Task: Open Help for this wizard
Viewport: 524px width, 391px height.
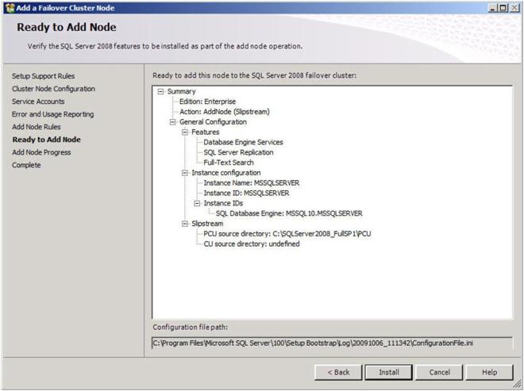Action: point(489,372)
